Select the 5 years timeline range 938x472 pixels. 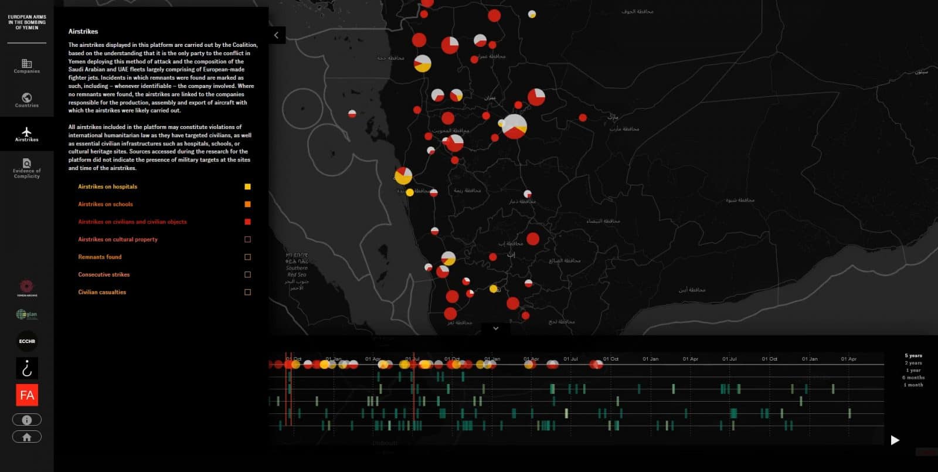coord(913,355)
